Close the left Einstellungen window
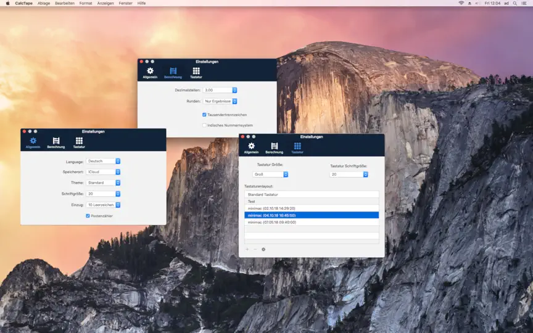 [x=24, y=131]
